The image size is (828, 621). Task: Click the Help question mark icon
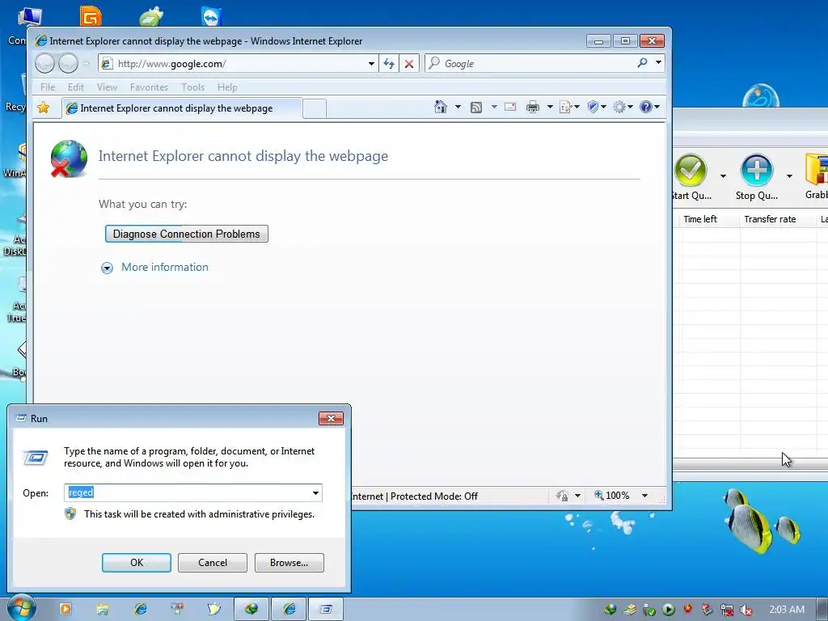tap(646, 108)
